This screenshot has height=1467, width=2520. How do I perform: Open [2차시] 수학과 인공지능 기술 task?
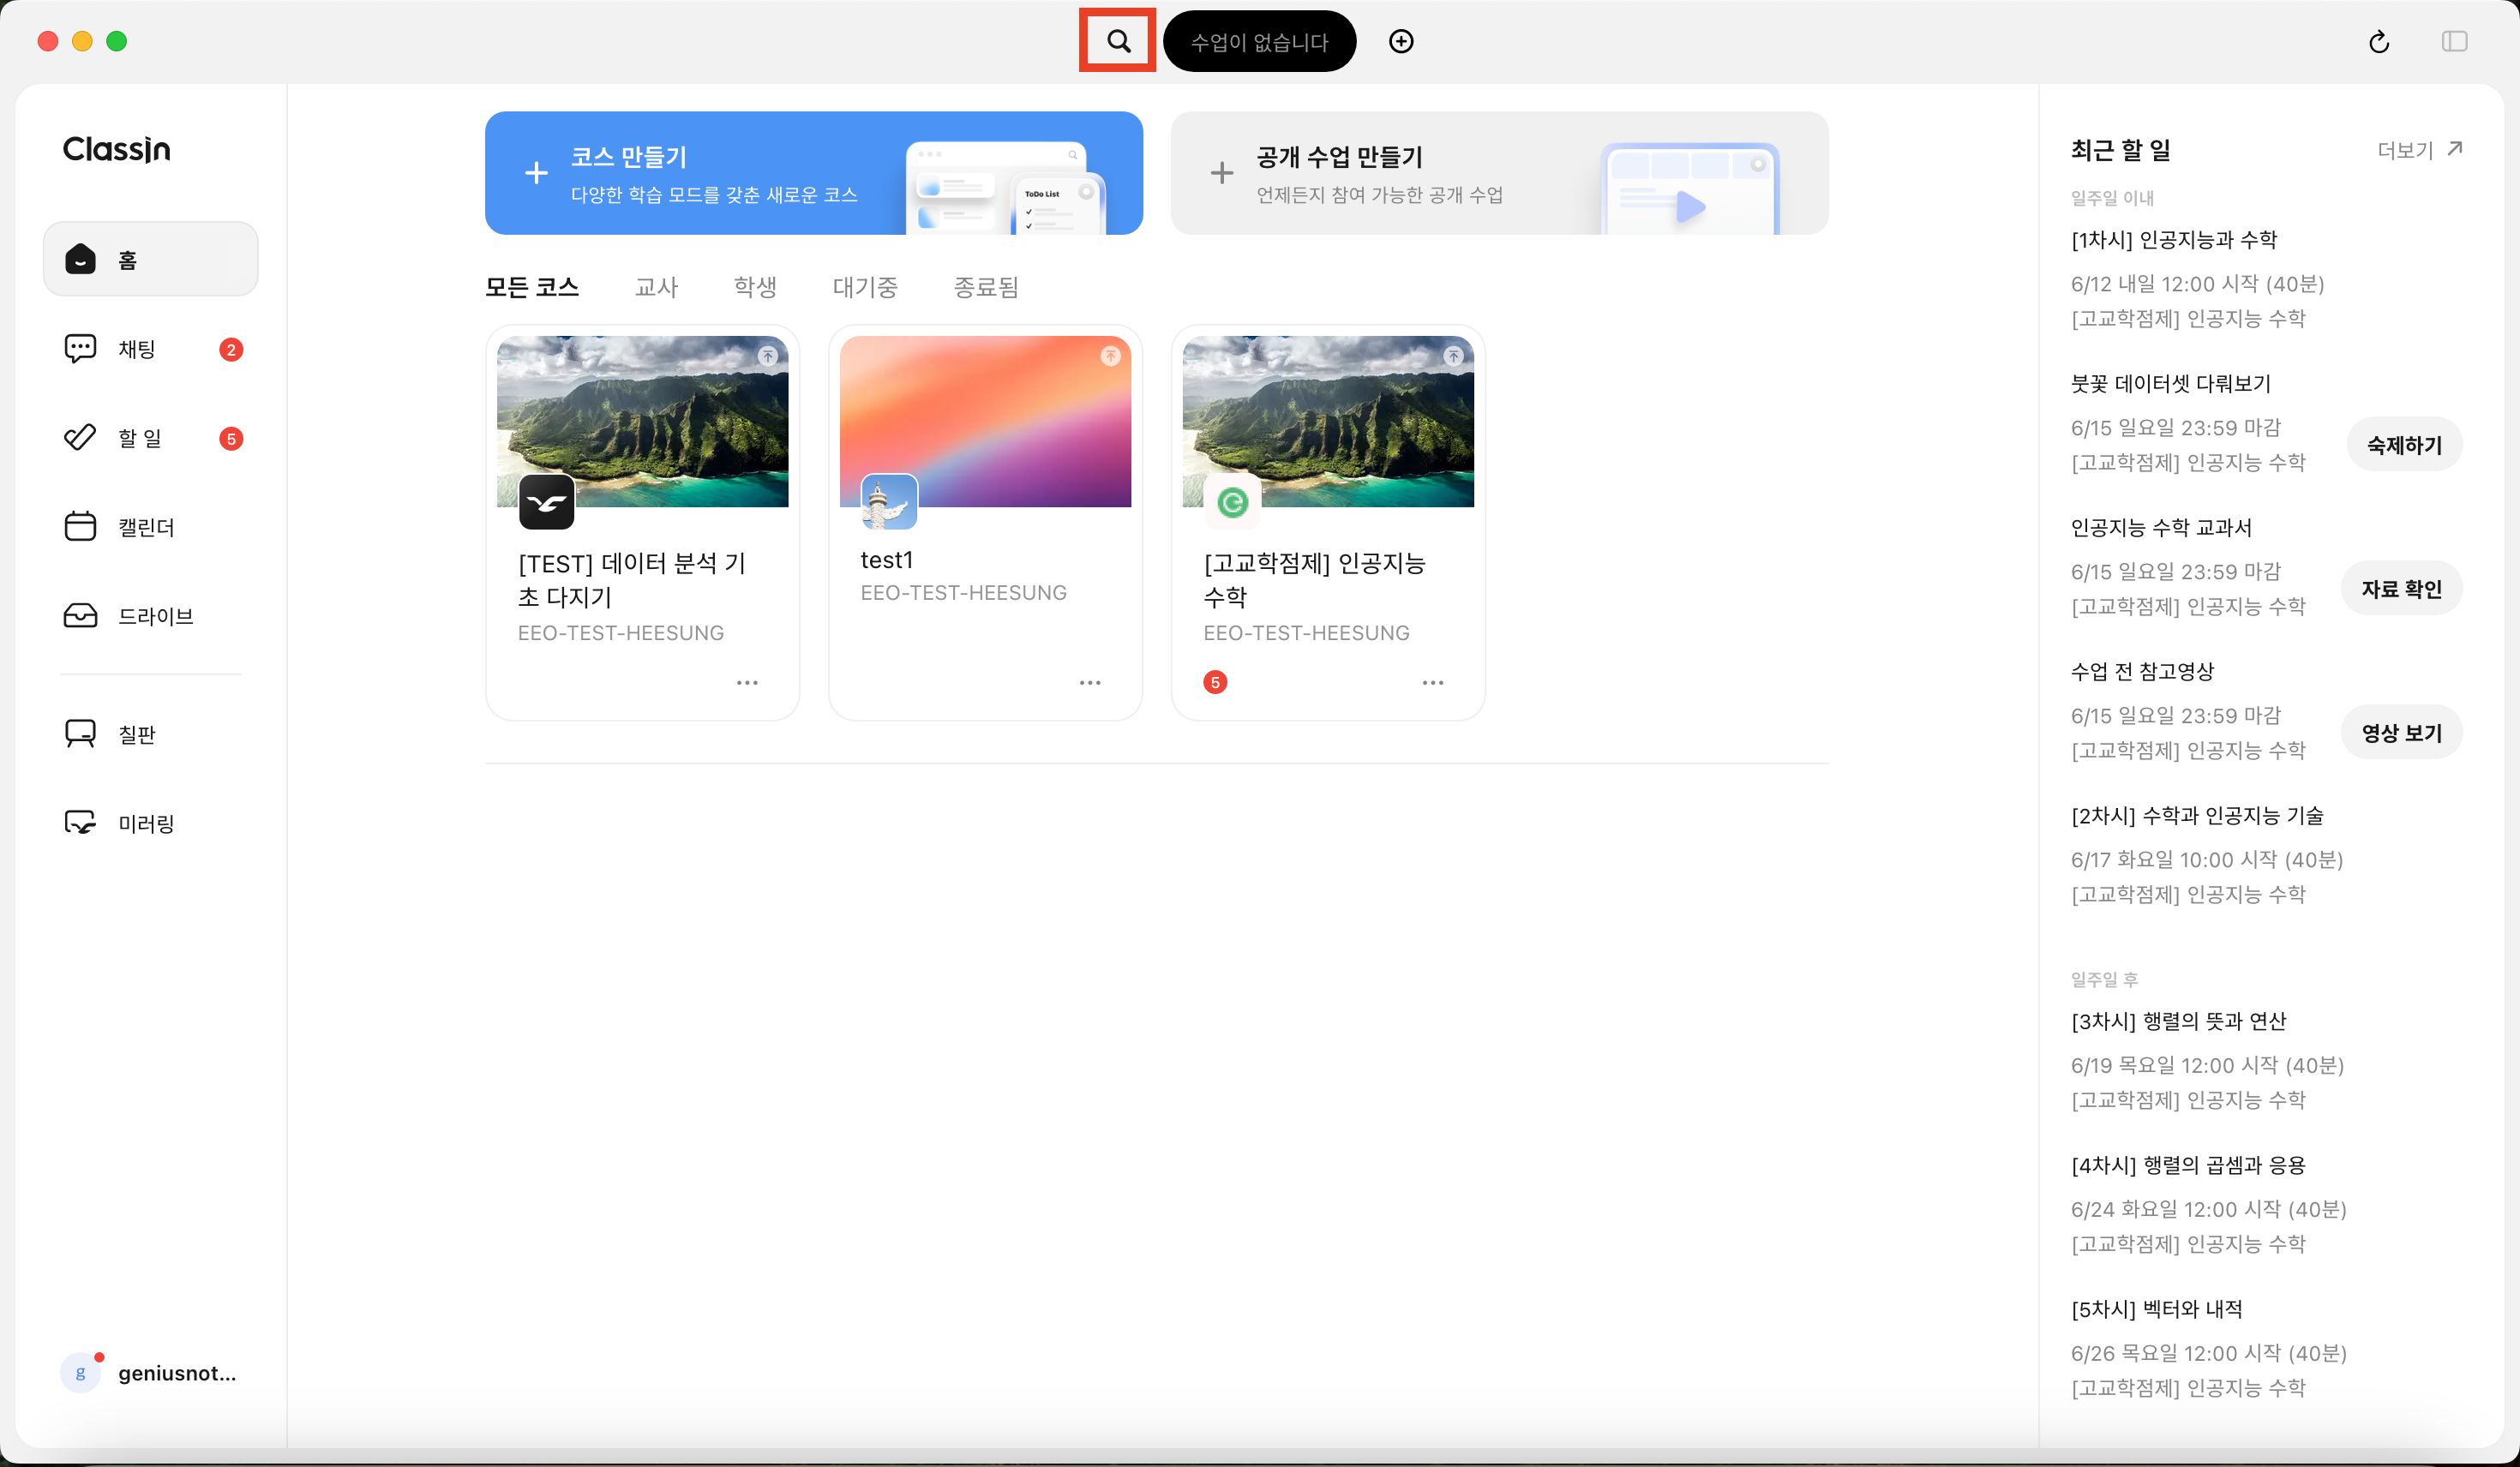click(x=2197, y=815)
